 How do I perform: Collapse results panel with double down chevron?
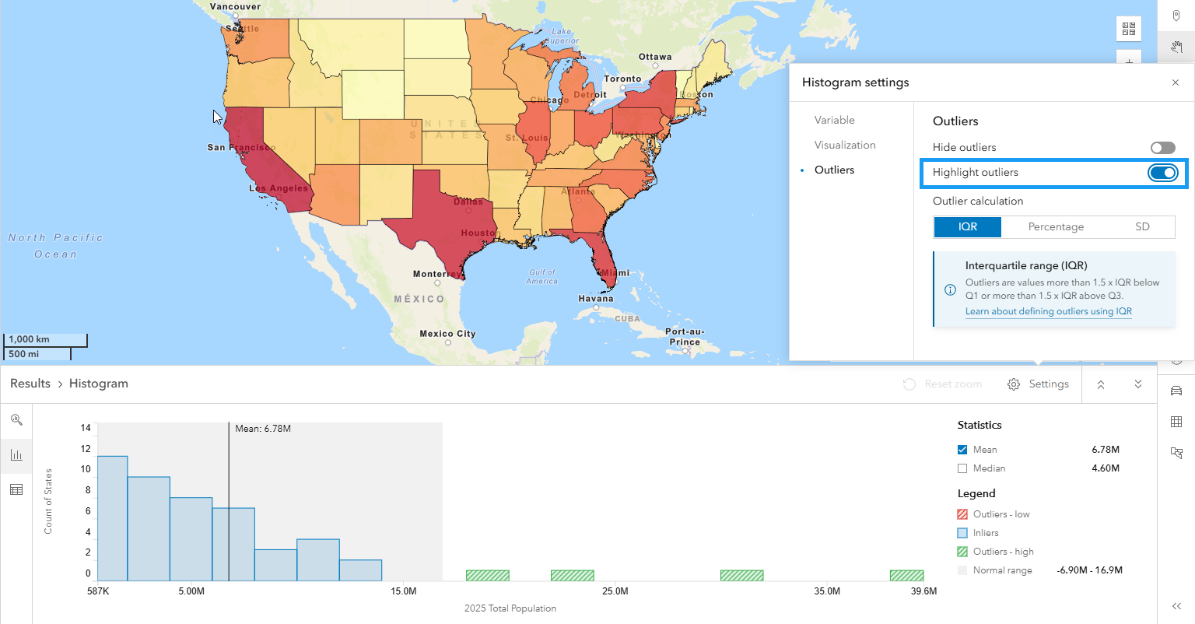1138,384
